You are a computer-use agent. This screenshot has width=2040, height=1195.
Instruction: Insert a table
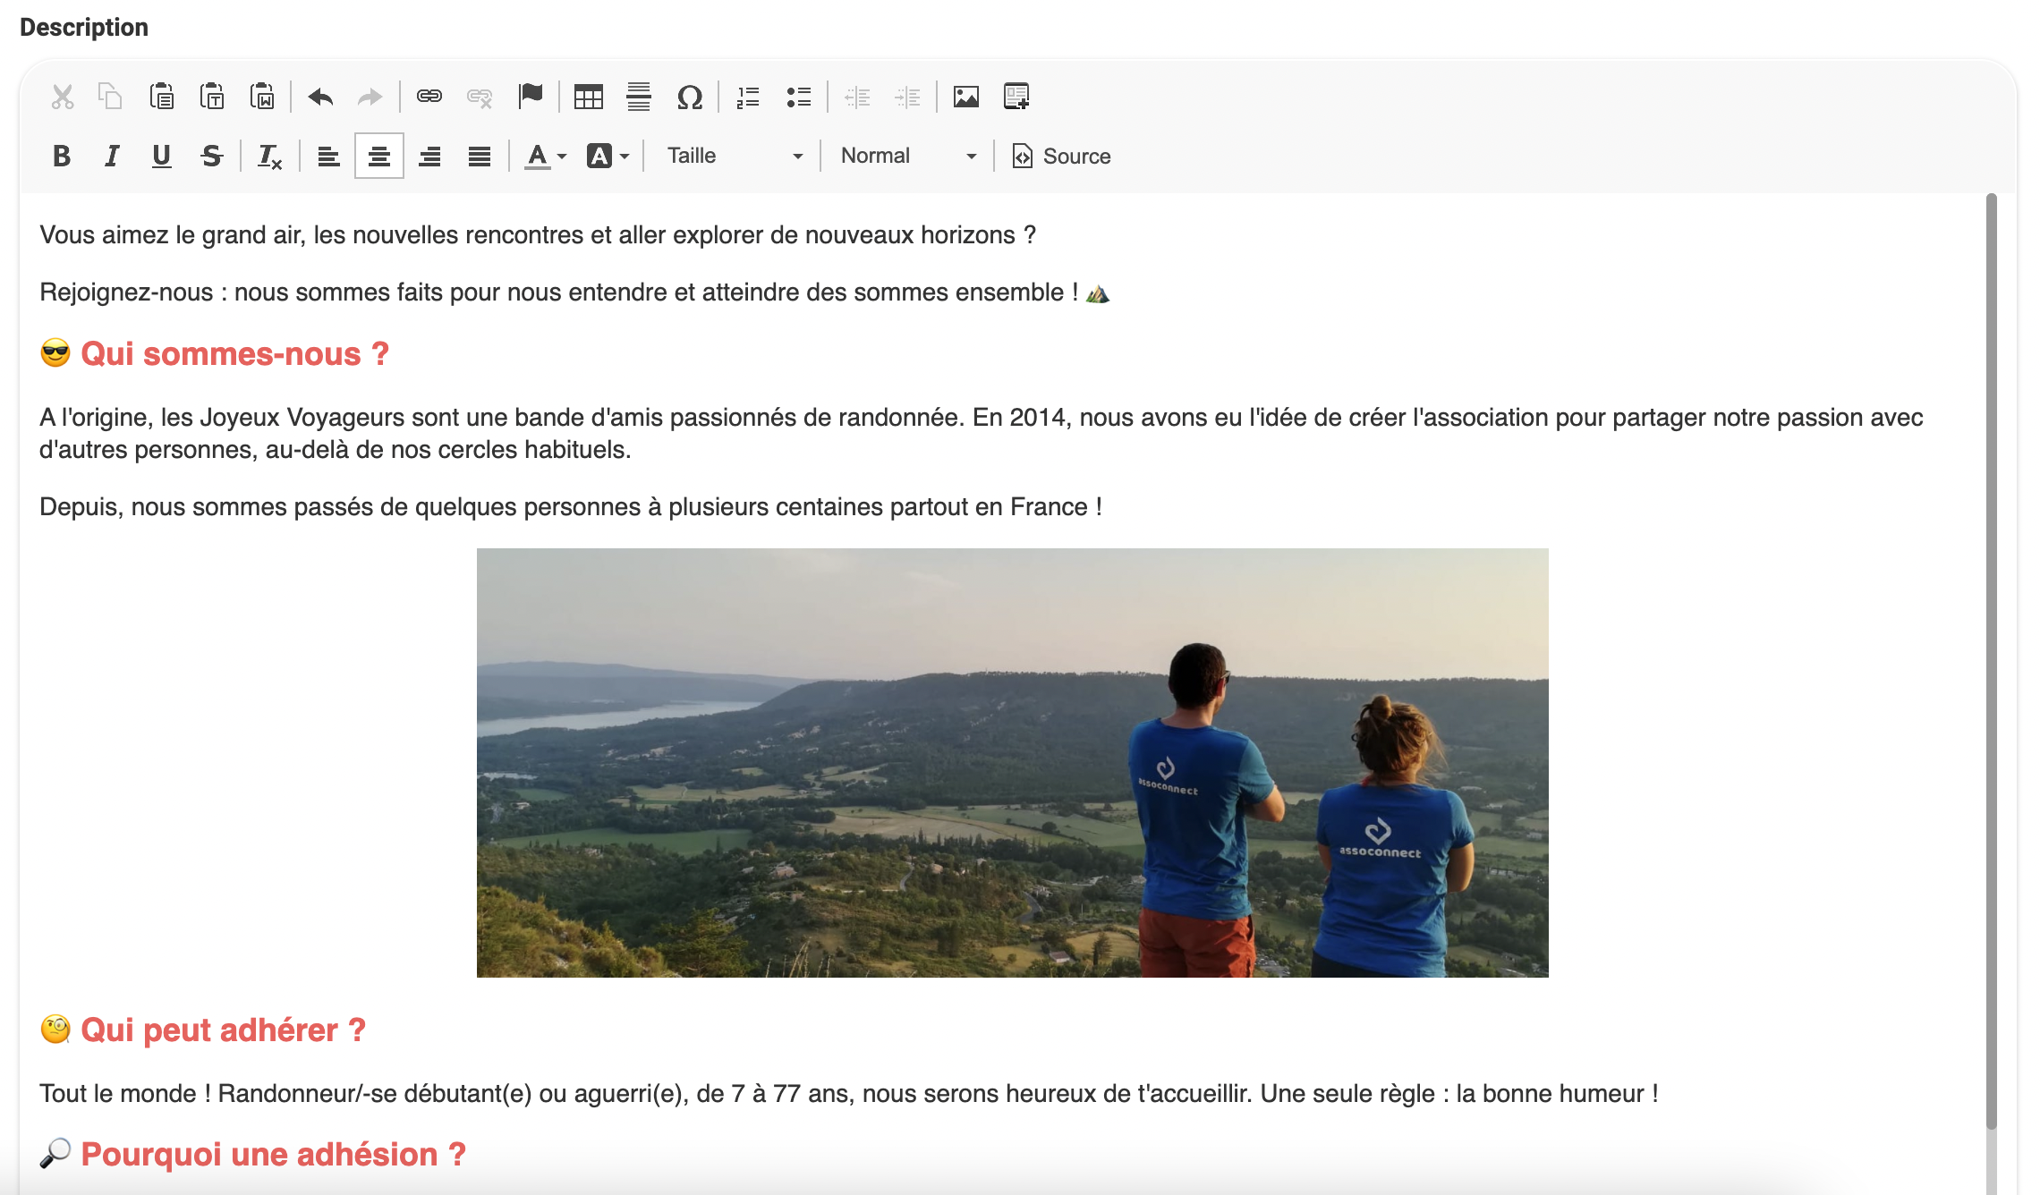[x=589, y=97]
